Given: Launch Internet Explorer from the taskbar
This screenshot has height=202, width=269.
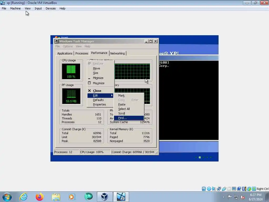Looking at the screenshot, I should [23, 197].
